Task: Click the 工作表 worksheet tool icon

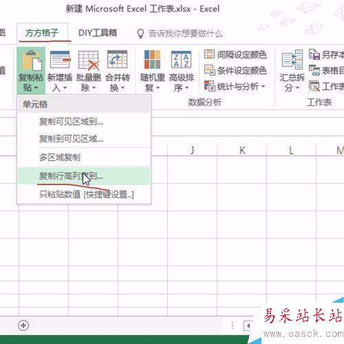Action: coord(314,86)
